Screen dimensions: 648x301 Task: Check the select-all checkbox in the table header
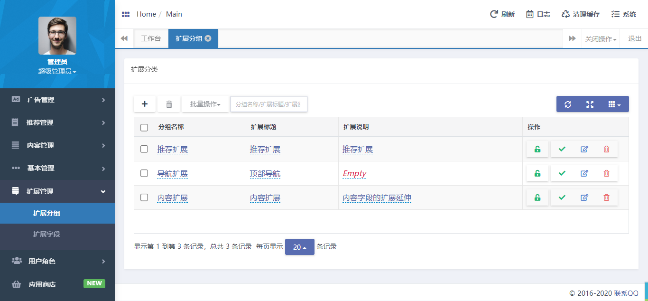(144, 127)
